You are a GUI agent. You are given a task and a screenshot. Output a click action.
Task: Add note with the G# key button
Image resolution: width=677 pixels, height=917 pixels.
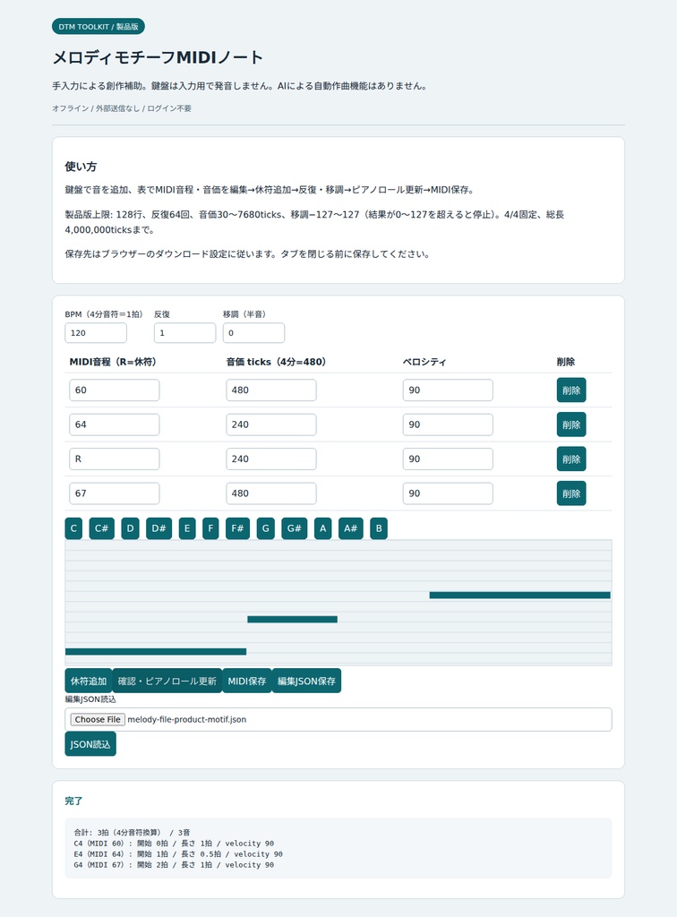pos(294,528)
